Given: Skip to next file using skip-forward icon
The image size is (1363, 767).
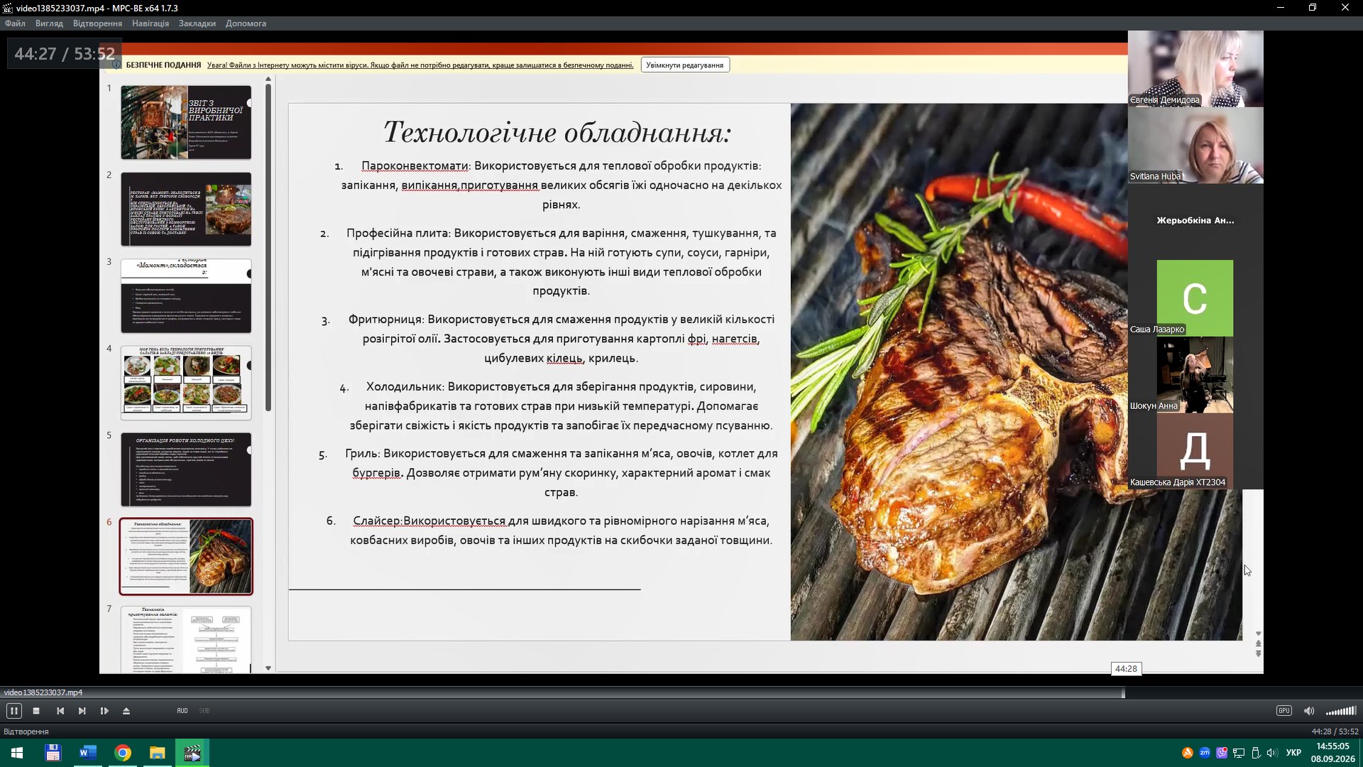Looking at the screenshot, I should (82, 711).
